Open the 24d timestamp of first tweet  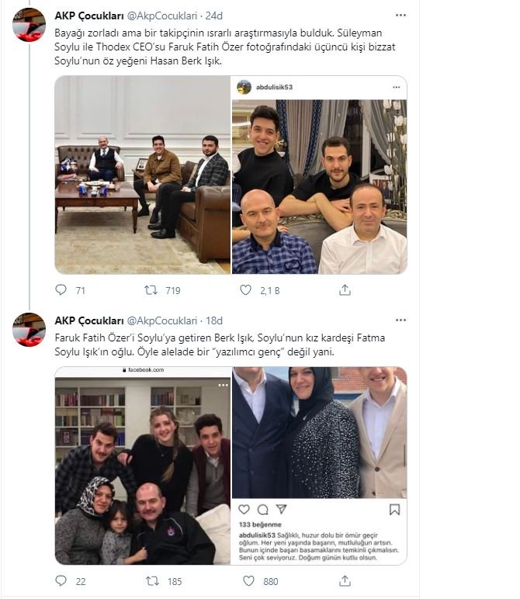[214, 16]
